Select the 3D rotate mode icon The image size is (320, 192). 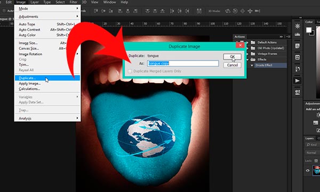coord(228,11)
